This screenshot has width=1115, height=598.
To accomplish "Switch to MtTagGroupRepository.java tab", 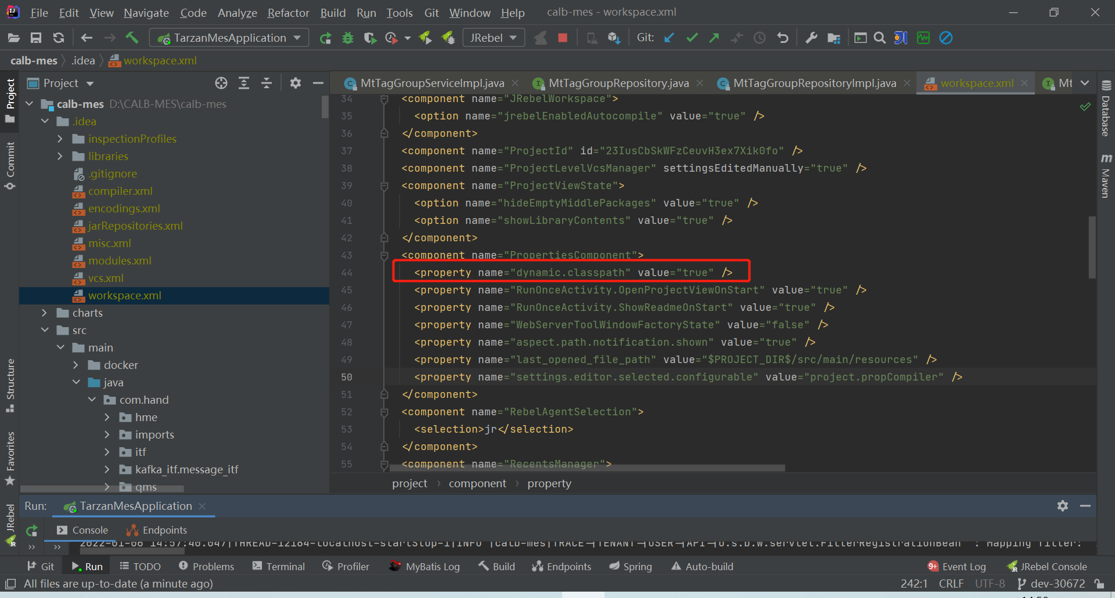I will click(x=618, y=84).
